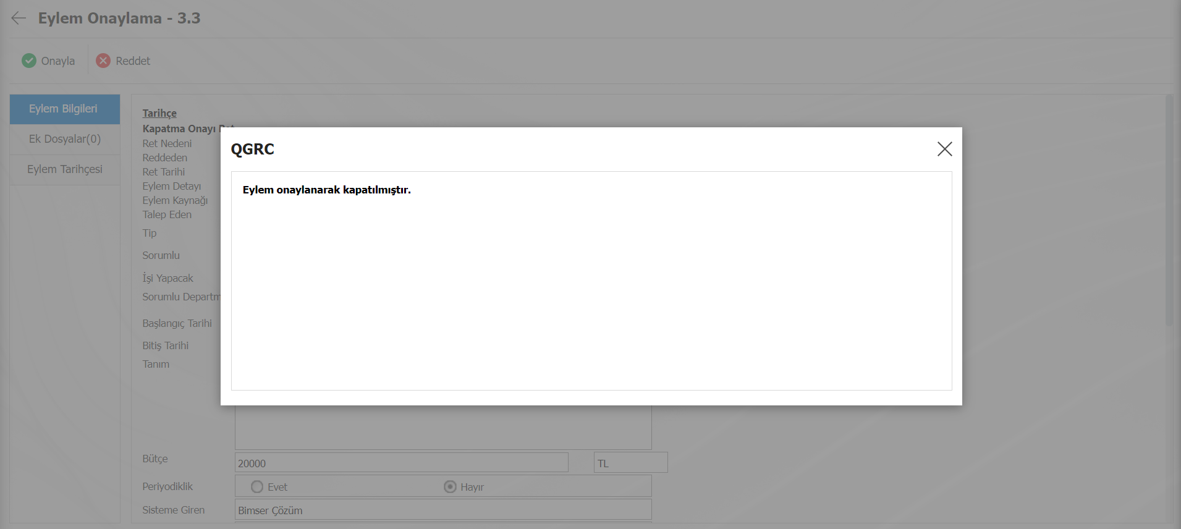
Task: Click the QGRC dialog title
Action: 252,149
